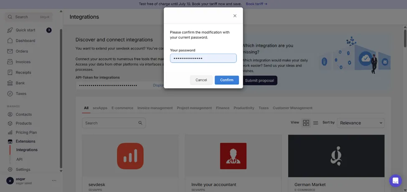The image size is (407, 192).
Task: Open Pricing Plan chart icon
Action: 10,132
